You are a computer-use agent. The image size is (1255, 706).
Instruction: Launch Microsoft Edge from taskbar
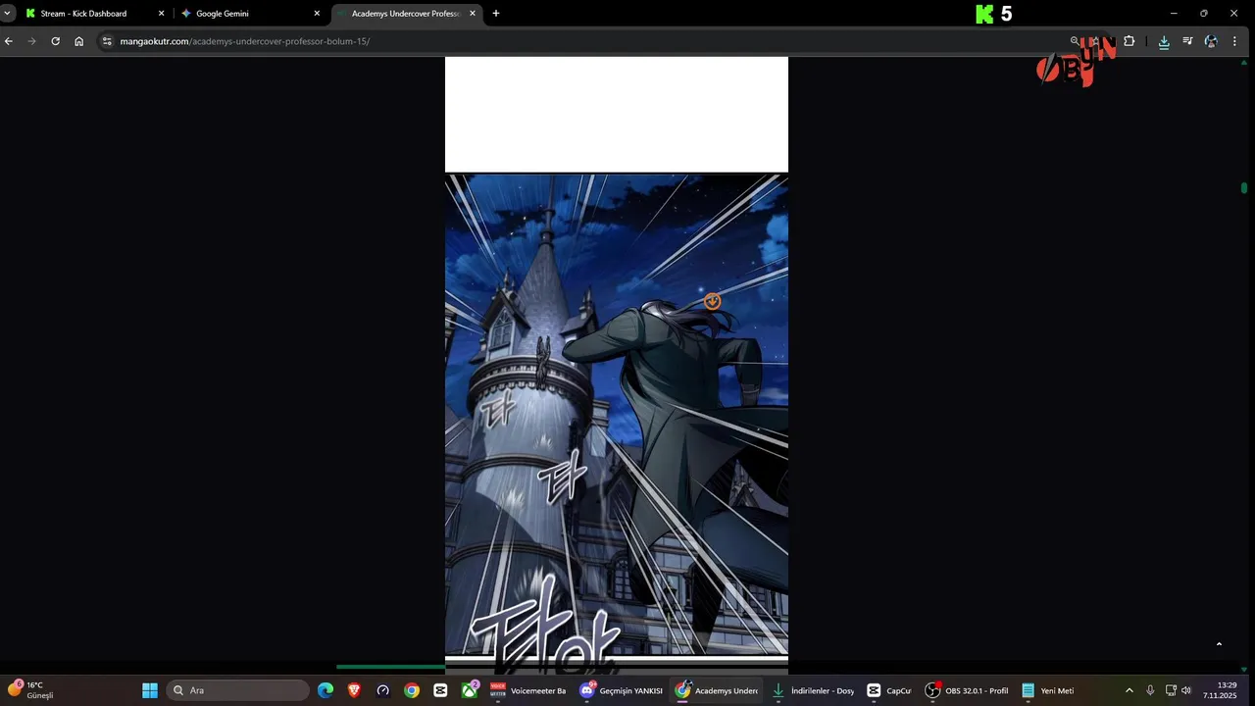pos(326,690)
